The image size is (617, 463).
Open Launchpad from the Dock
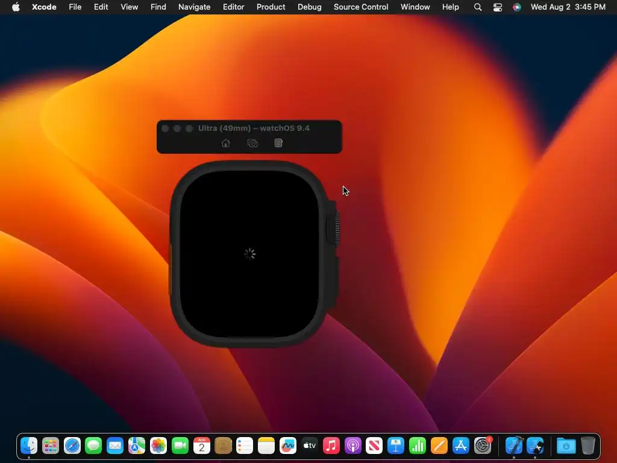pos(51,446)
